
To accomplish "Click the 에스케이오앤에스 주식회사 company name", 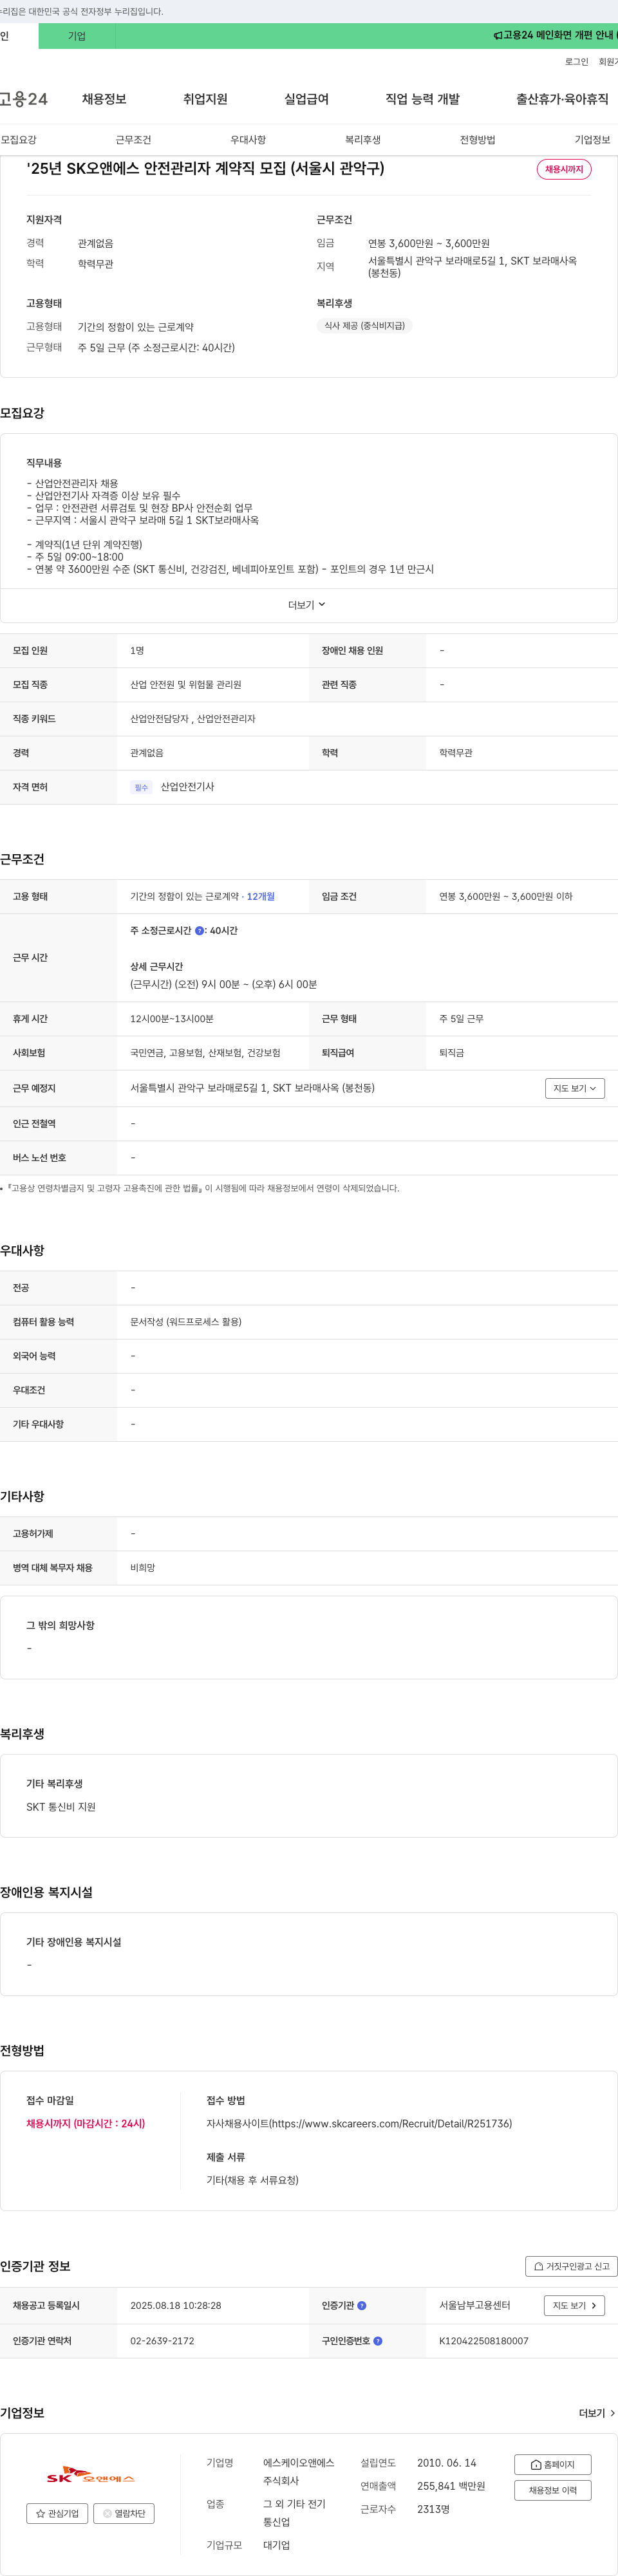I will point(299,2472).
